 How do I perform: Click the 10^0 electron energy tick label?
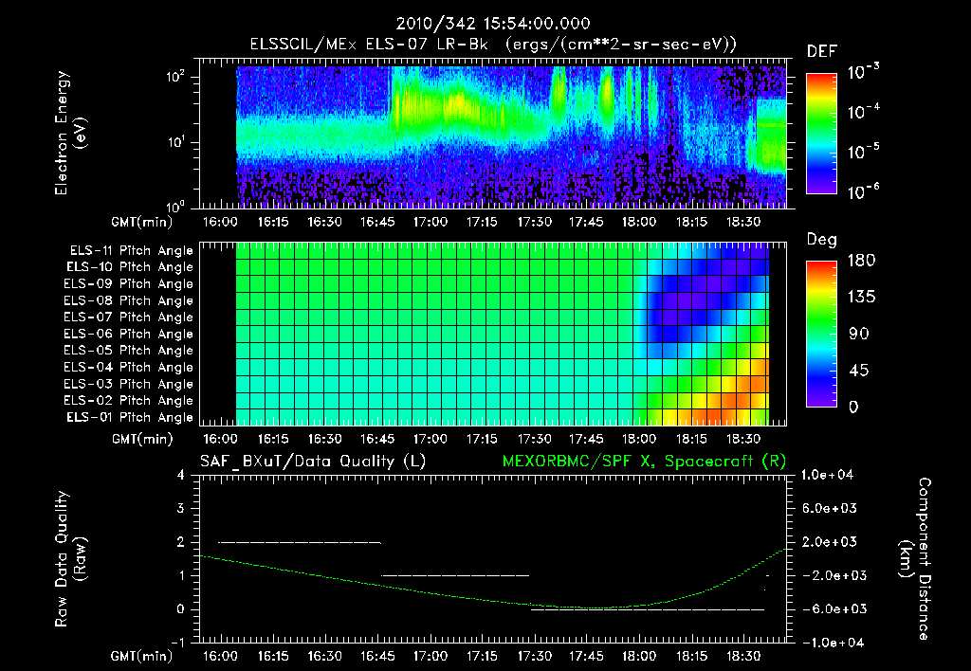175,206
